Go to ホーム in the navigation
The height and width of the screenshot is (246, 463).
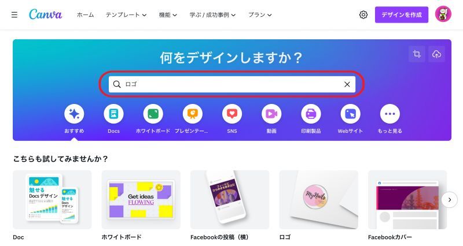85,15
